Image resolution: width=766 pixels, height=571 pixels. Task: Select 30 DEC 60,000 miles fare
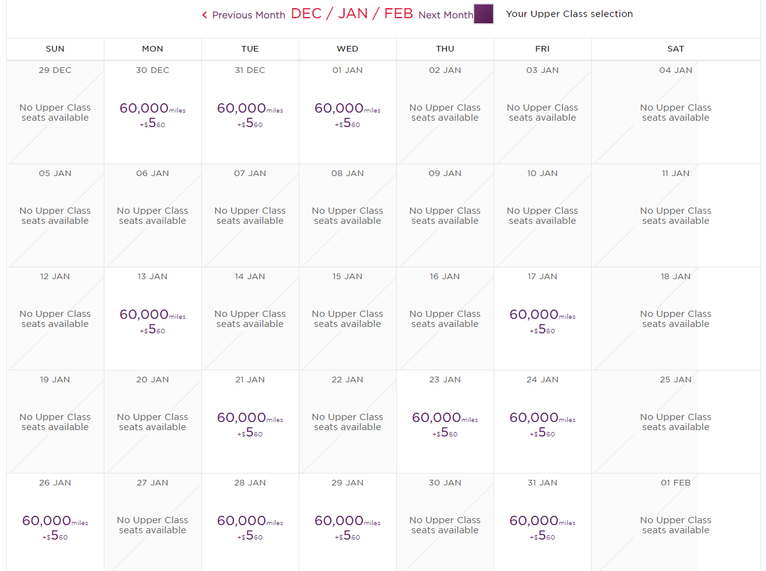(x=153, y=113)
